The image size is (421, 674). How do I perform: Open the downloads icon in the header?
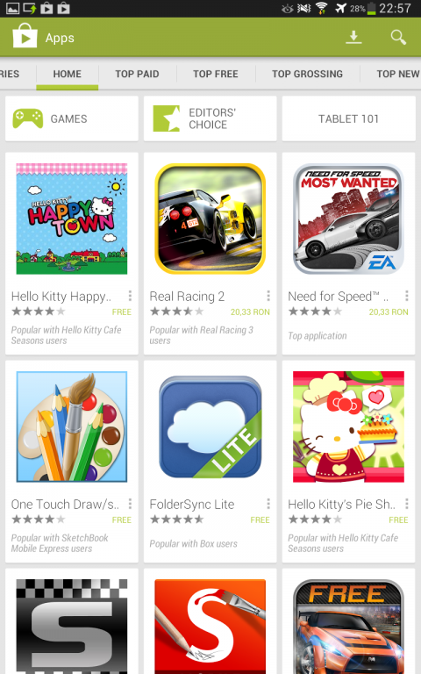pos(353,38)
